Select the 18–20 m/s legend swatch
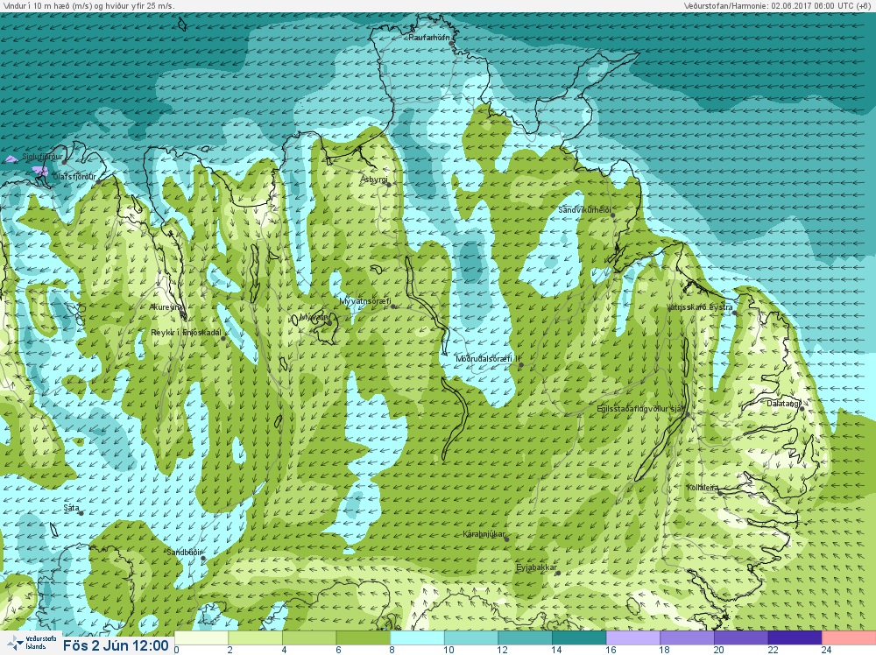Viewport: 876px width, 655px height. [687, 637]
